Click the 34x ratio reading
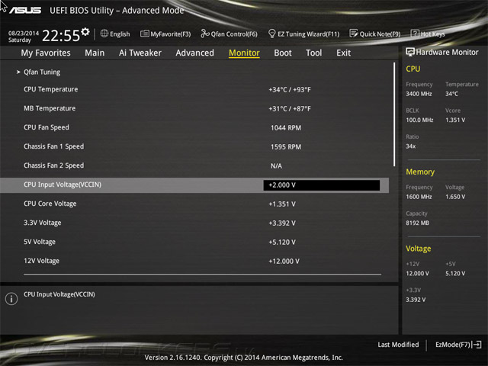Viewport: 488px width, 366px height. [410, 146]
